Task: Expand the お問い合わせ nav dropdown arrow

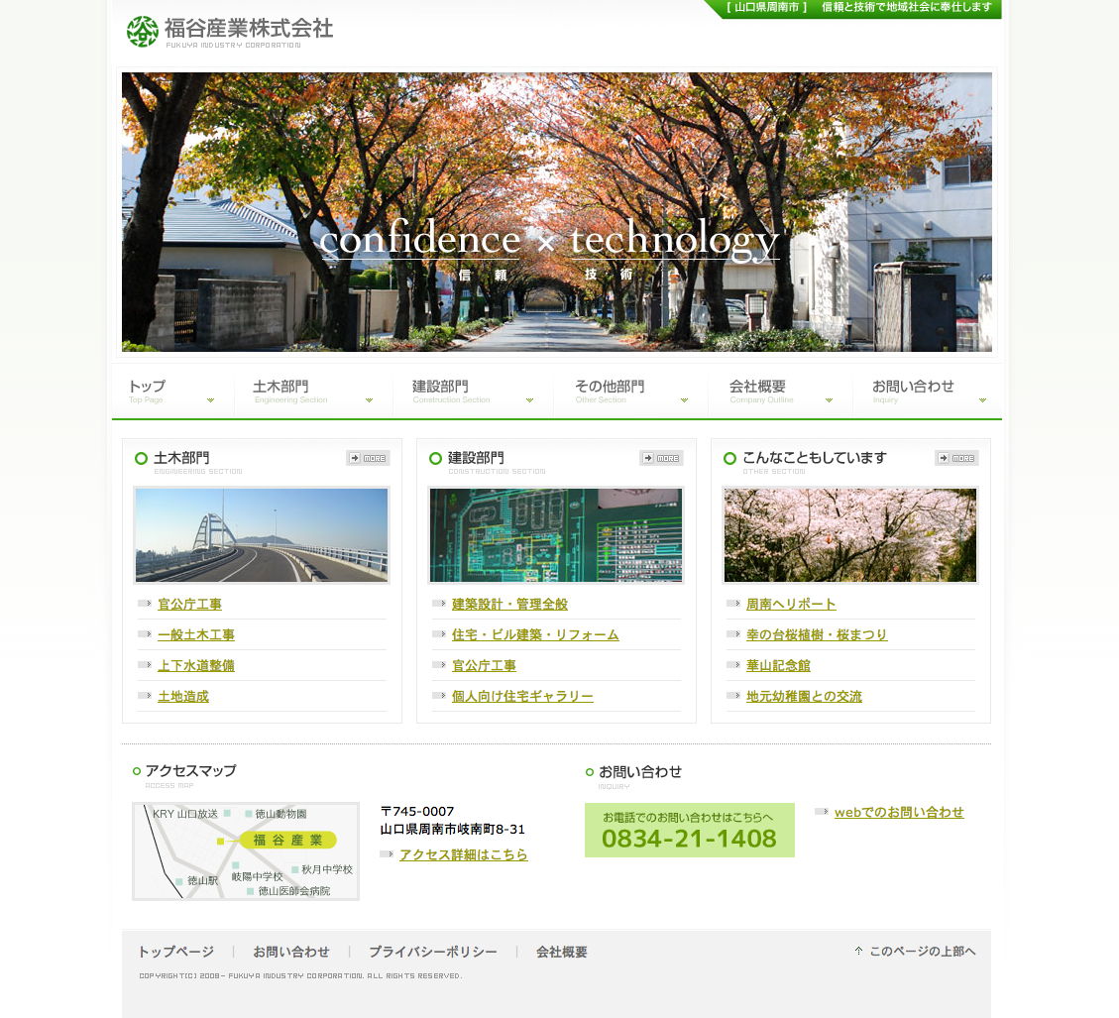Action: coord(982,400)
